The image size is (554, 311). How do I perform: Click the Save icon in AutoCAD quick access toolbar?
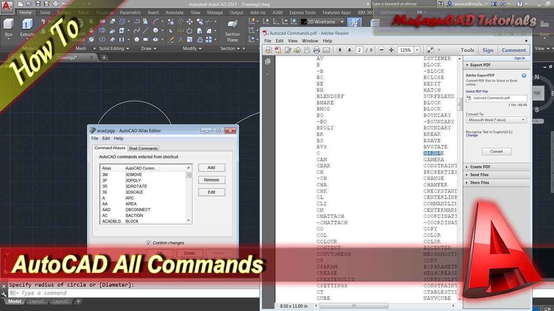[38, 4]
